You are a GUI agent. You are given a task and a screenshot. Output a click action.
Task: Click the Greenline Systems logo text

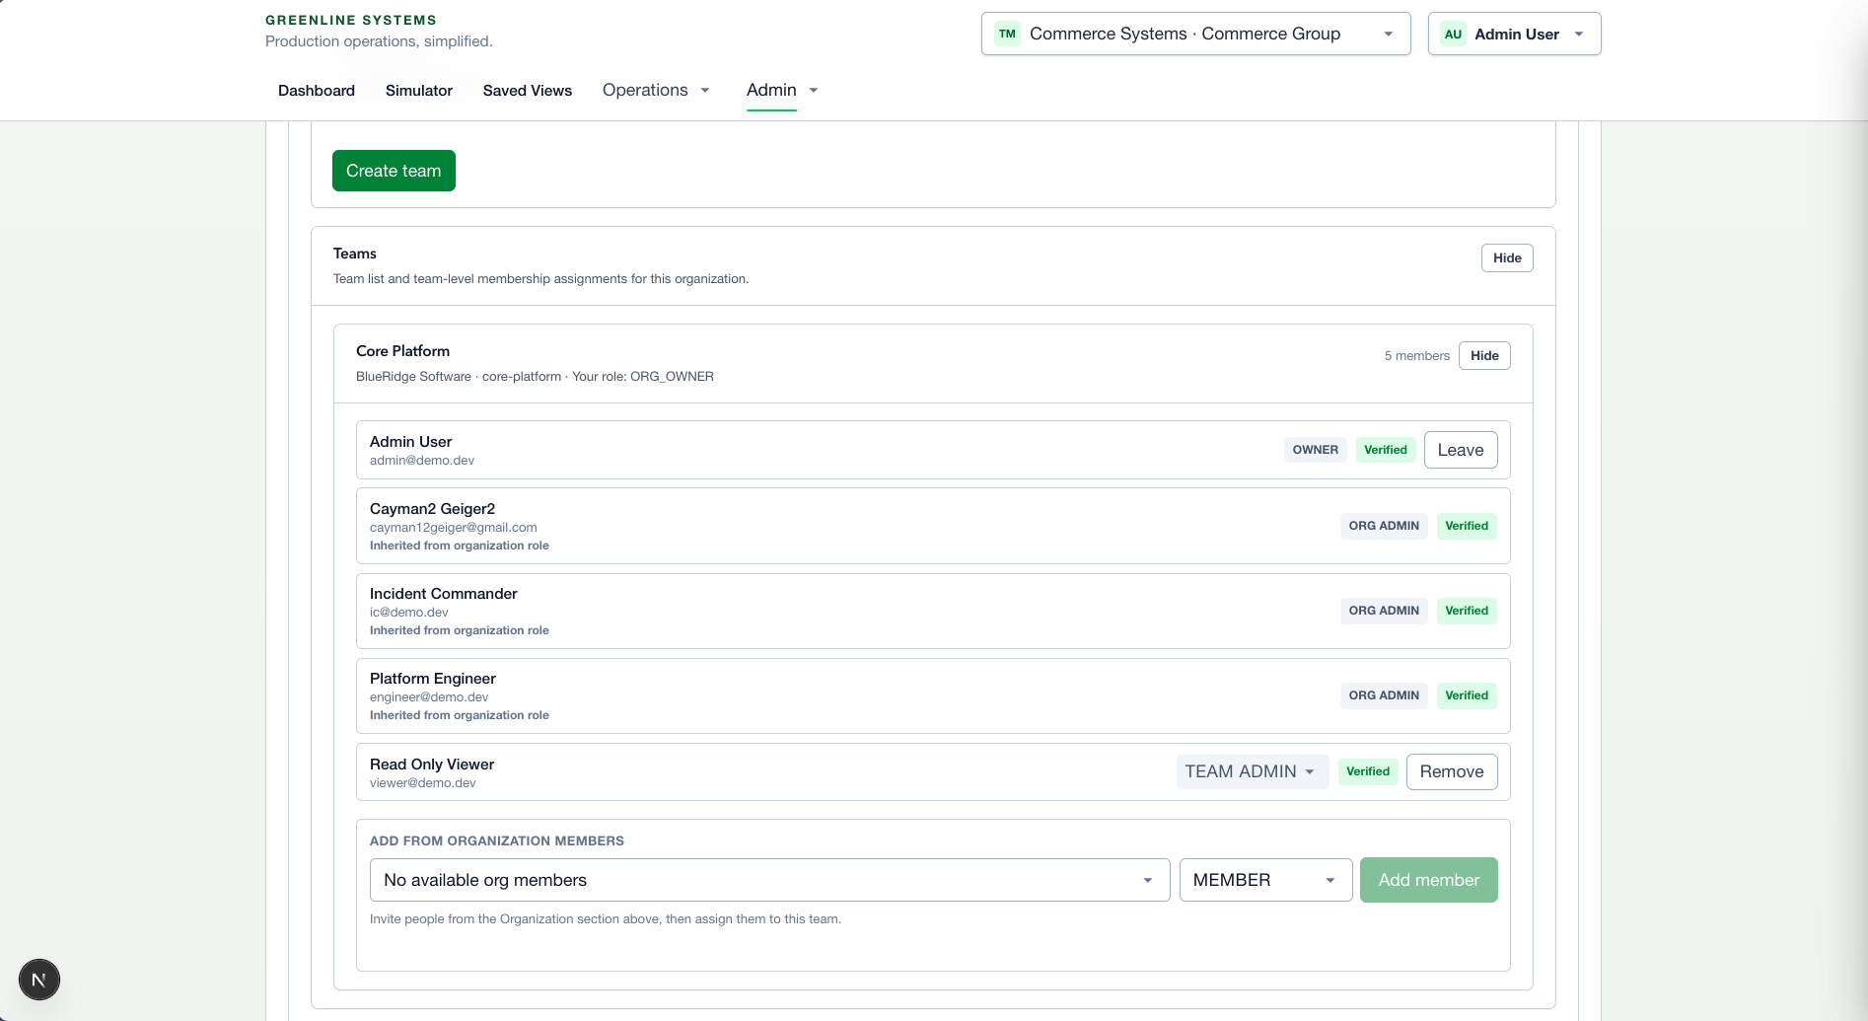point(350,20)
